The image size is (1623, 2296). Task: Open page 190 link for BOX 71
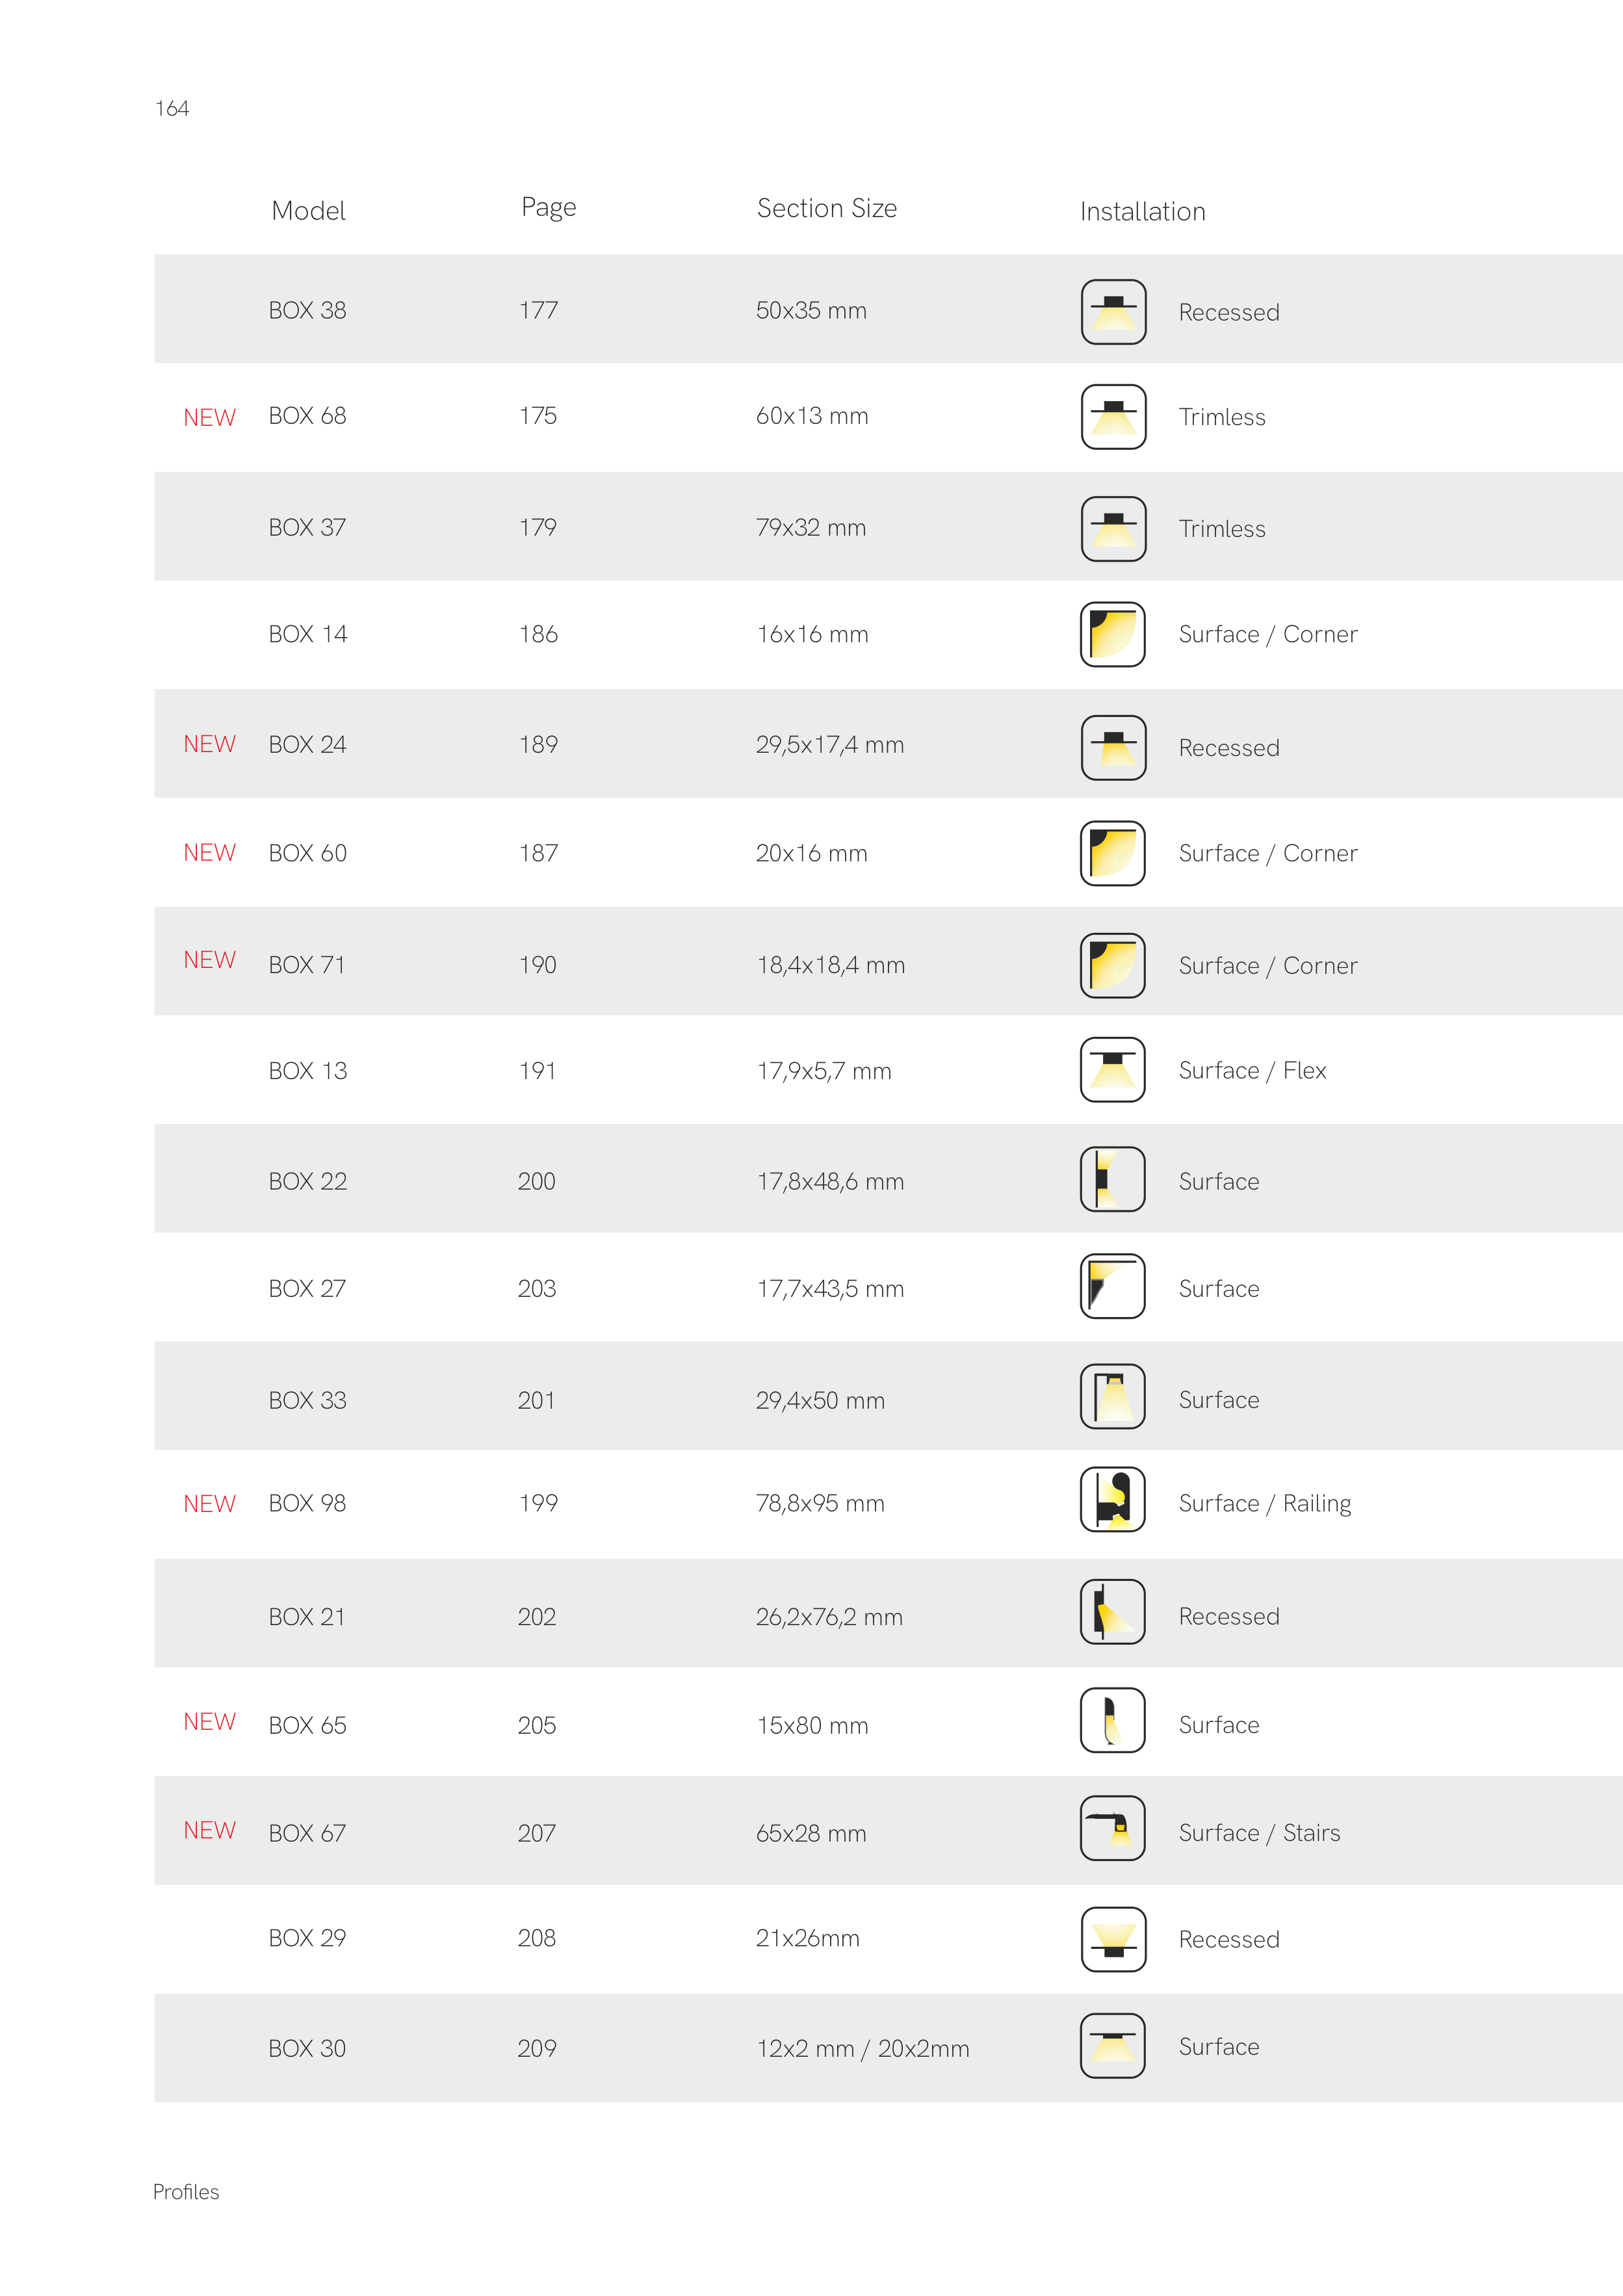(x=537, y=965)
